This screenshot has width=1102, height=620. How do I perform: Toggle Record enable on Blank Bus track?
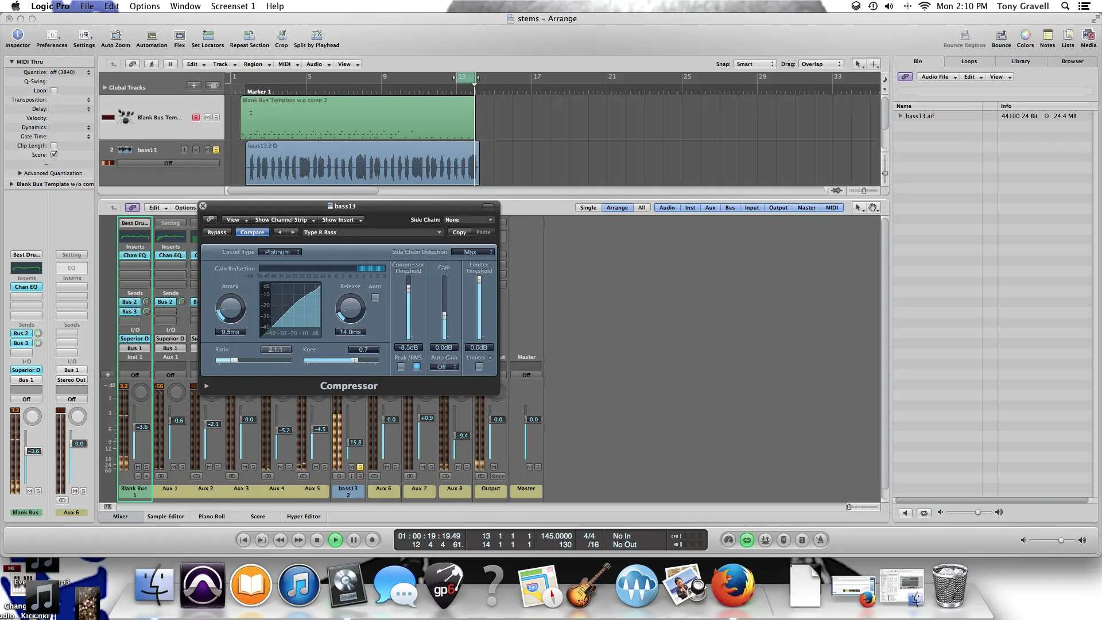pyautogui.click(x=196, y=117)
